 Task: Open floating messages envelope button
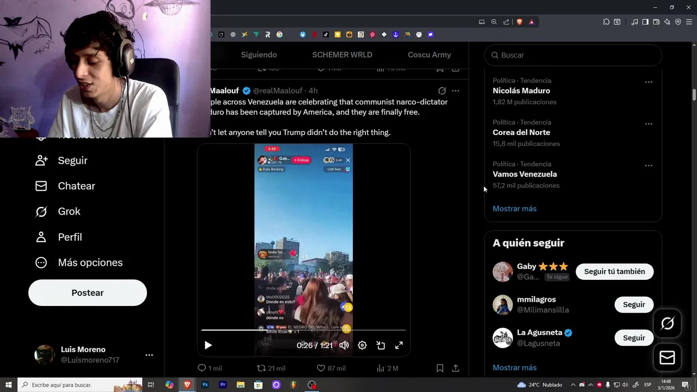(668, 358)
